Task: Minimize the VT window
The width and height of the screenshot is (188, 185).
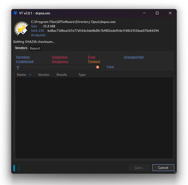Action: (x=145, y=13)
